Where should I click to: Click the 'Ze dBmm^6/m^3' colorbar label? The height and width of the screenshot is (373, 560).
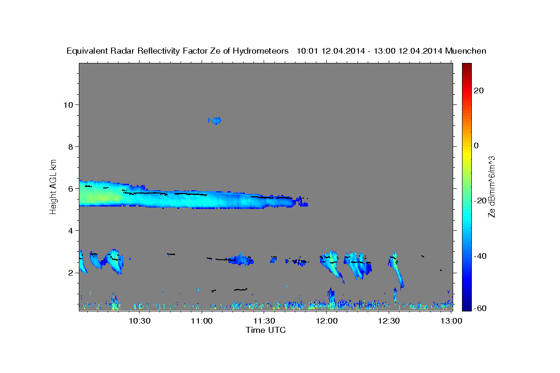(491, 186)
